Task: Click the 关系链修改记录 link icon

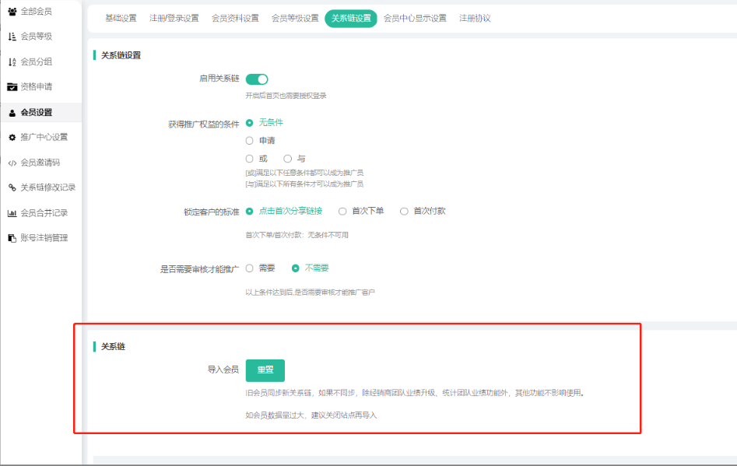Action: pyautogui.click(x=12, y=187)
